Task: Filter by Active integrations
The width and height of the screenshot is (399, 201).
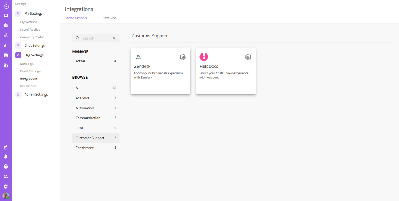Action: (x=96, y=61)
